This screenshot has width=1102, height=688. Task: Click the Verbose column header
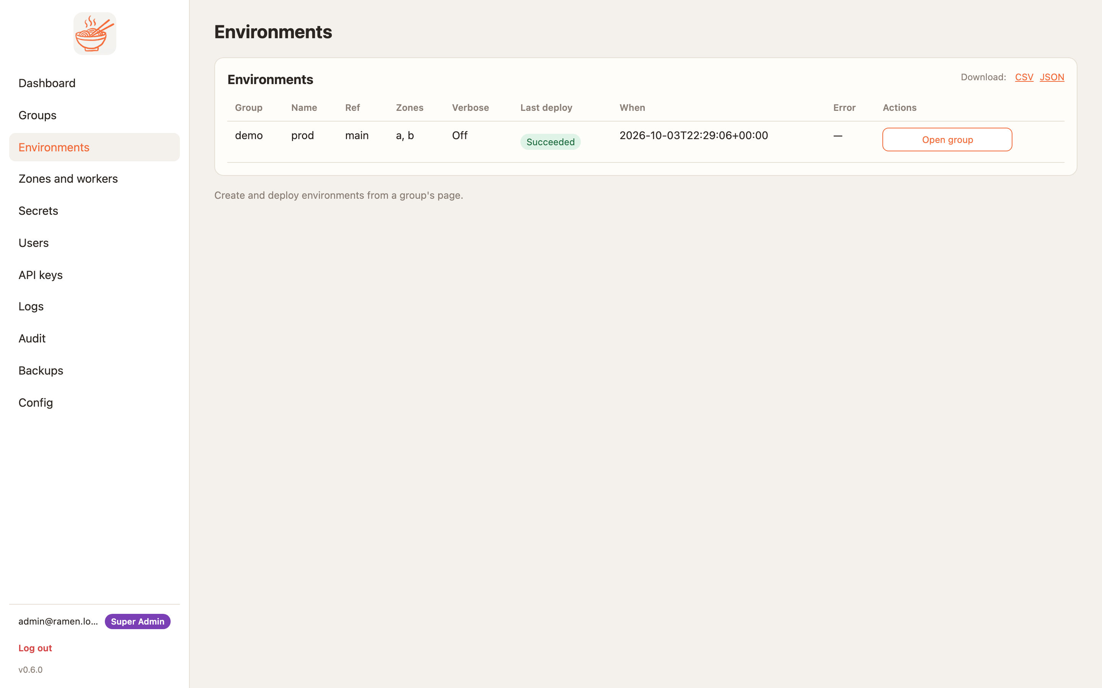470,108
